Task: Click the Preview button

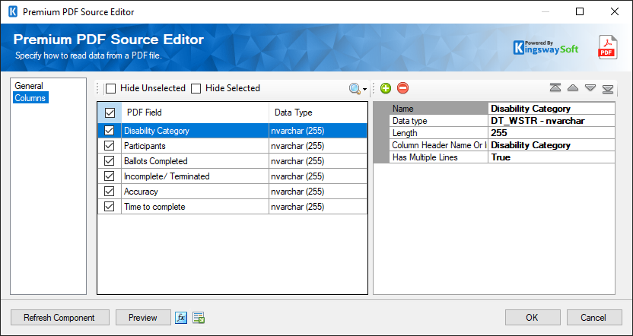Action: [142, 318]
